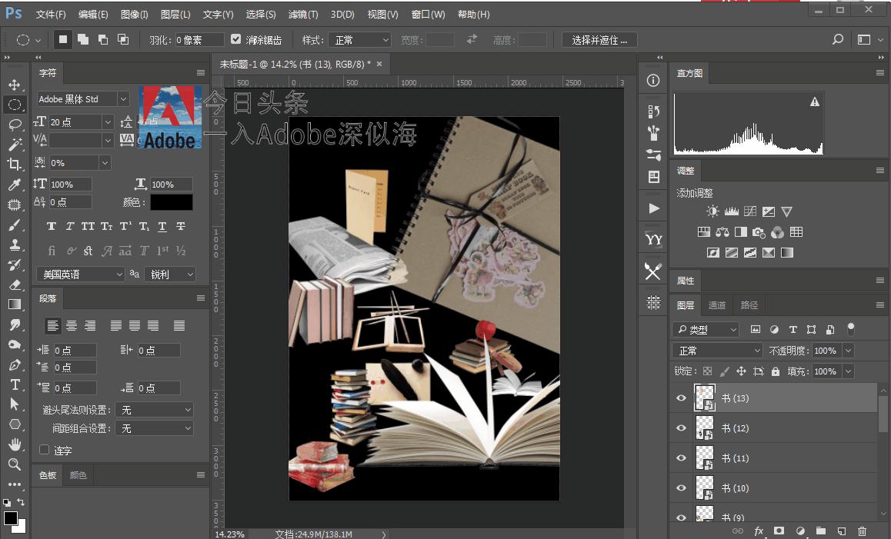Click the delete layer trash icon
The width and height of the screenshot is (891, 539).
(x=863, y=531)
